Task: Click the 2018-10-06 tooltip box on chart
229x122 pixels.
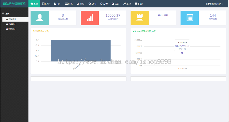Action: point(182,46)
